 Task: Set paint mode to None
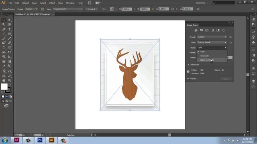[x=11, y=96]
